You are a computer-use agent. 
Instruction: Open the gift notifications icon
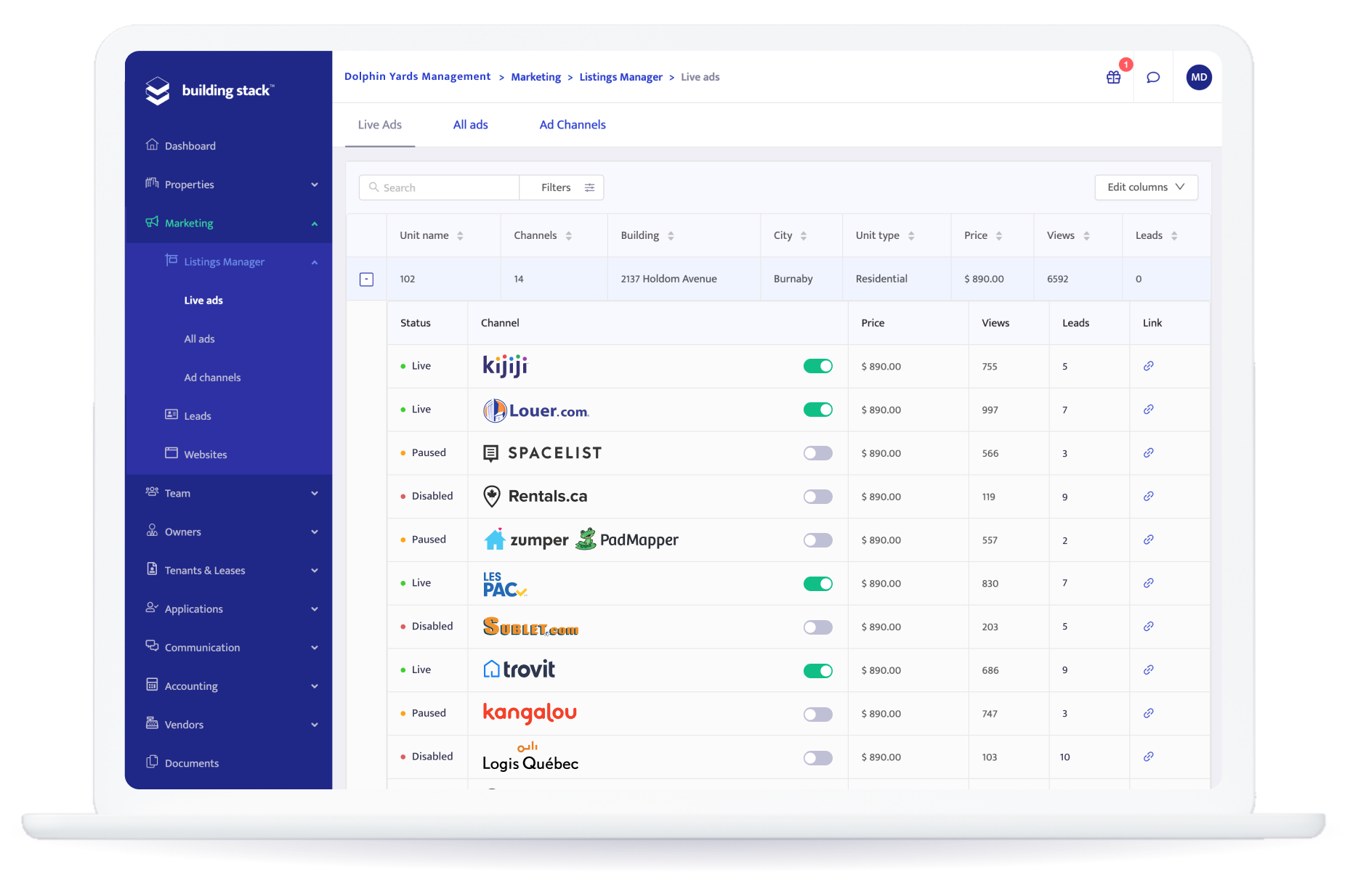click(1113, 77)
